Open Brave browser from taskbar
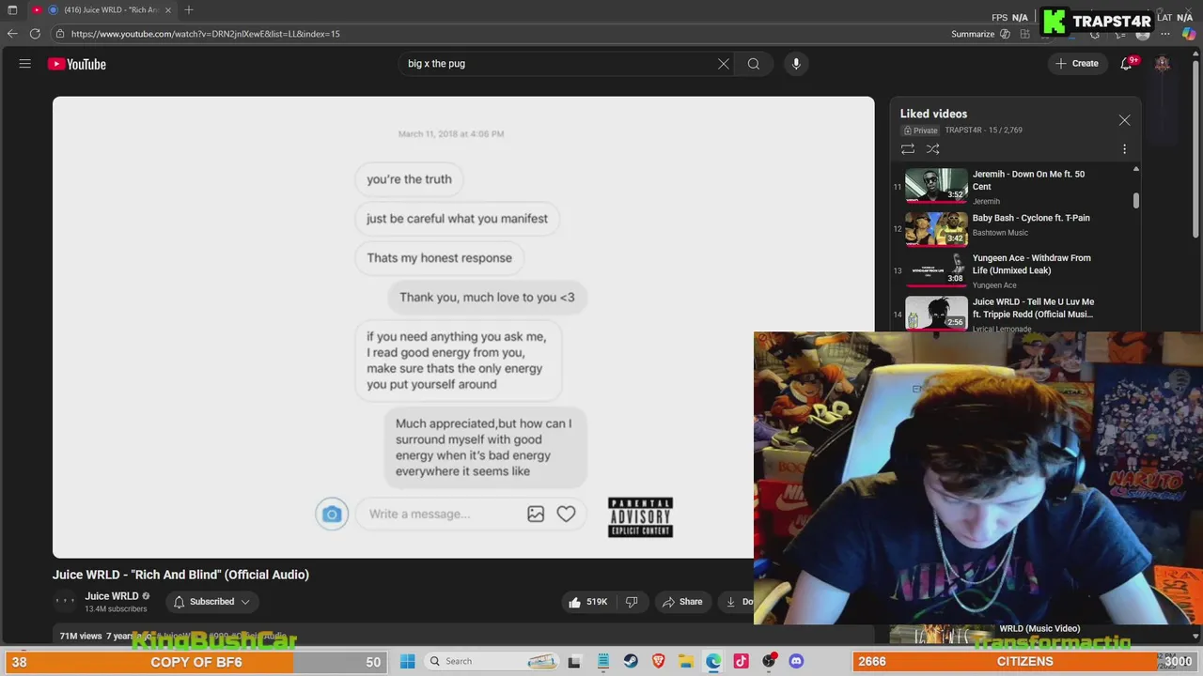The width and height of the screenshot is (1203, 676). (658, 661)
